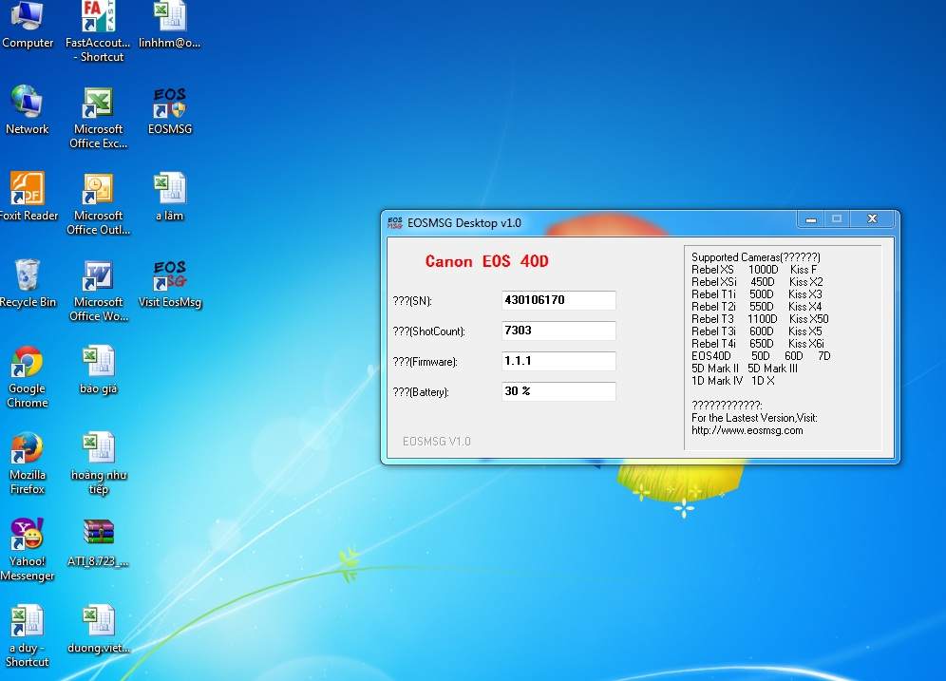Close the EOSMSG Desktop window
The image size is (946, 681).
(872, 219)
